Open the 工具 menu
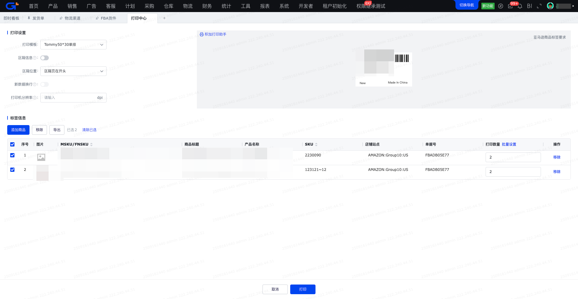Viewport: 578px width, 299px height. (246, 6)
